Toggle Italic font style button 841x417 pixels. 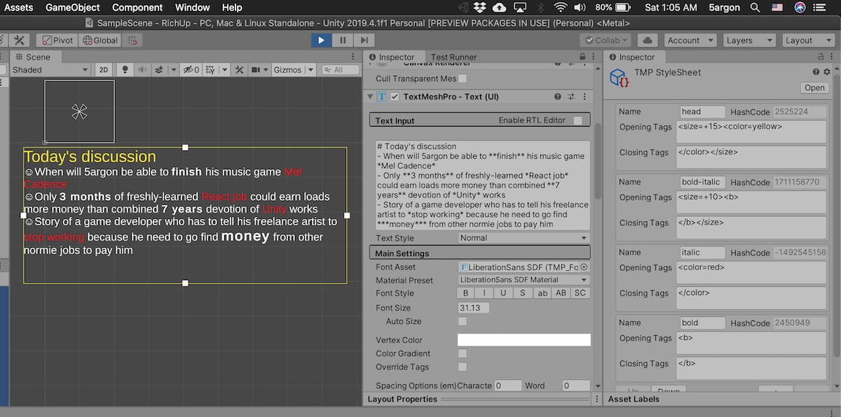pos(484,293)
